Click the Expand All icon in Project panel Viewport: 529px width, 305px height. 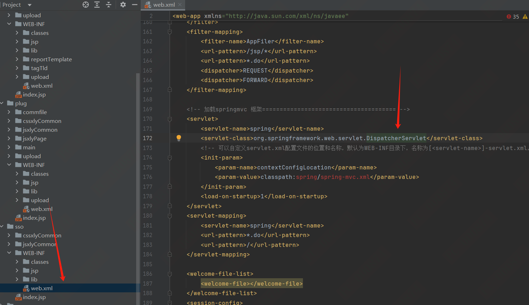(97, 5)
